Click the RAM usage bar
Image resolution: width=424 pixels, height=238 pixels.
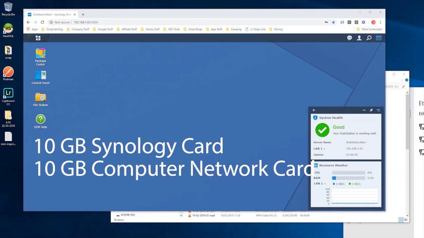[348, 178]
